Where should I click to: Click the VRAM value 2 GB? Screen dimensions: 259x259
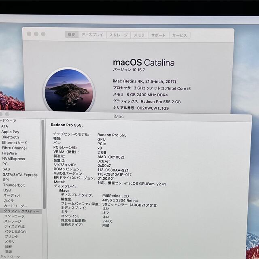tap(102, 153)
